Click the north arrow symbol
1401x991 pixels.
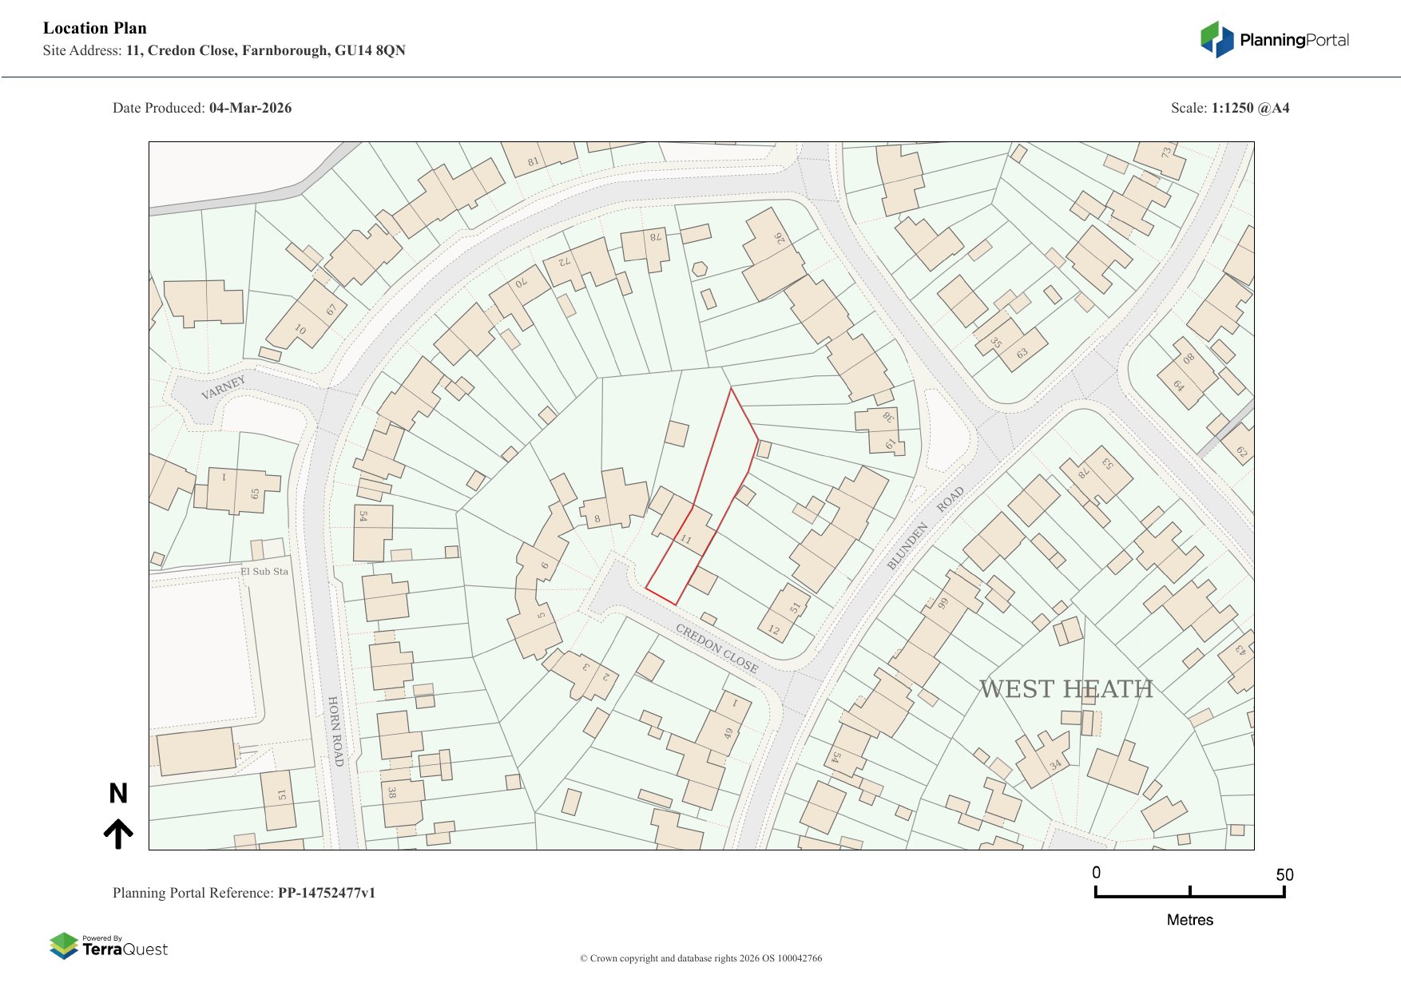(118, 833)
